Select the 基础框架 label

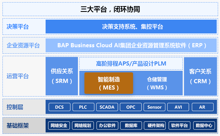coord(18,125)
